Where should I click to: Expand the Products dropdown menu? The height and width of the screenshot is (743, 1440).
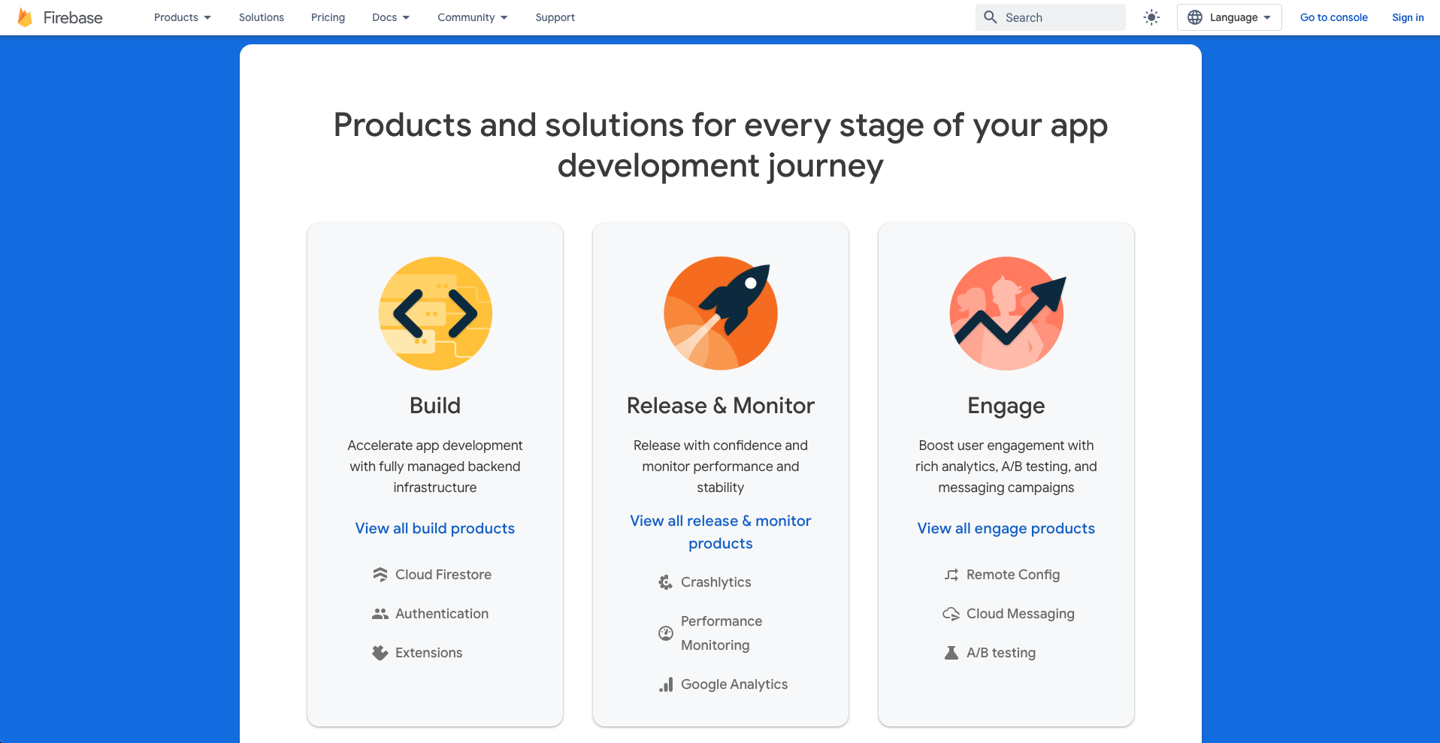click(183, 17)
